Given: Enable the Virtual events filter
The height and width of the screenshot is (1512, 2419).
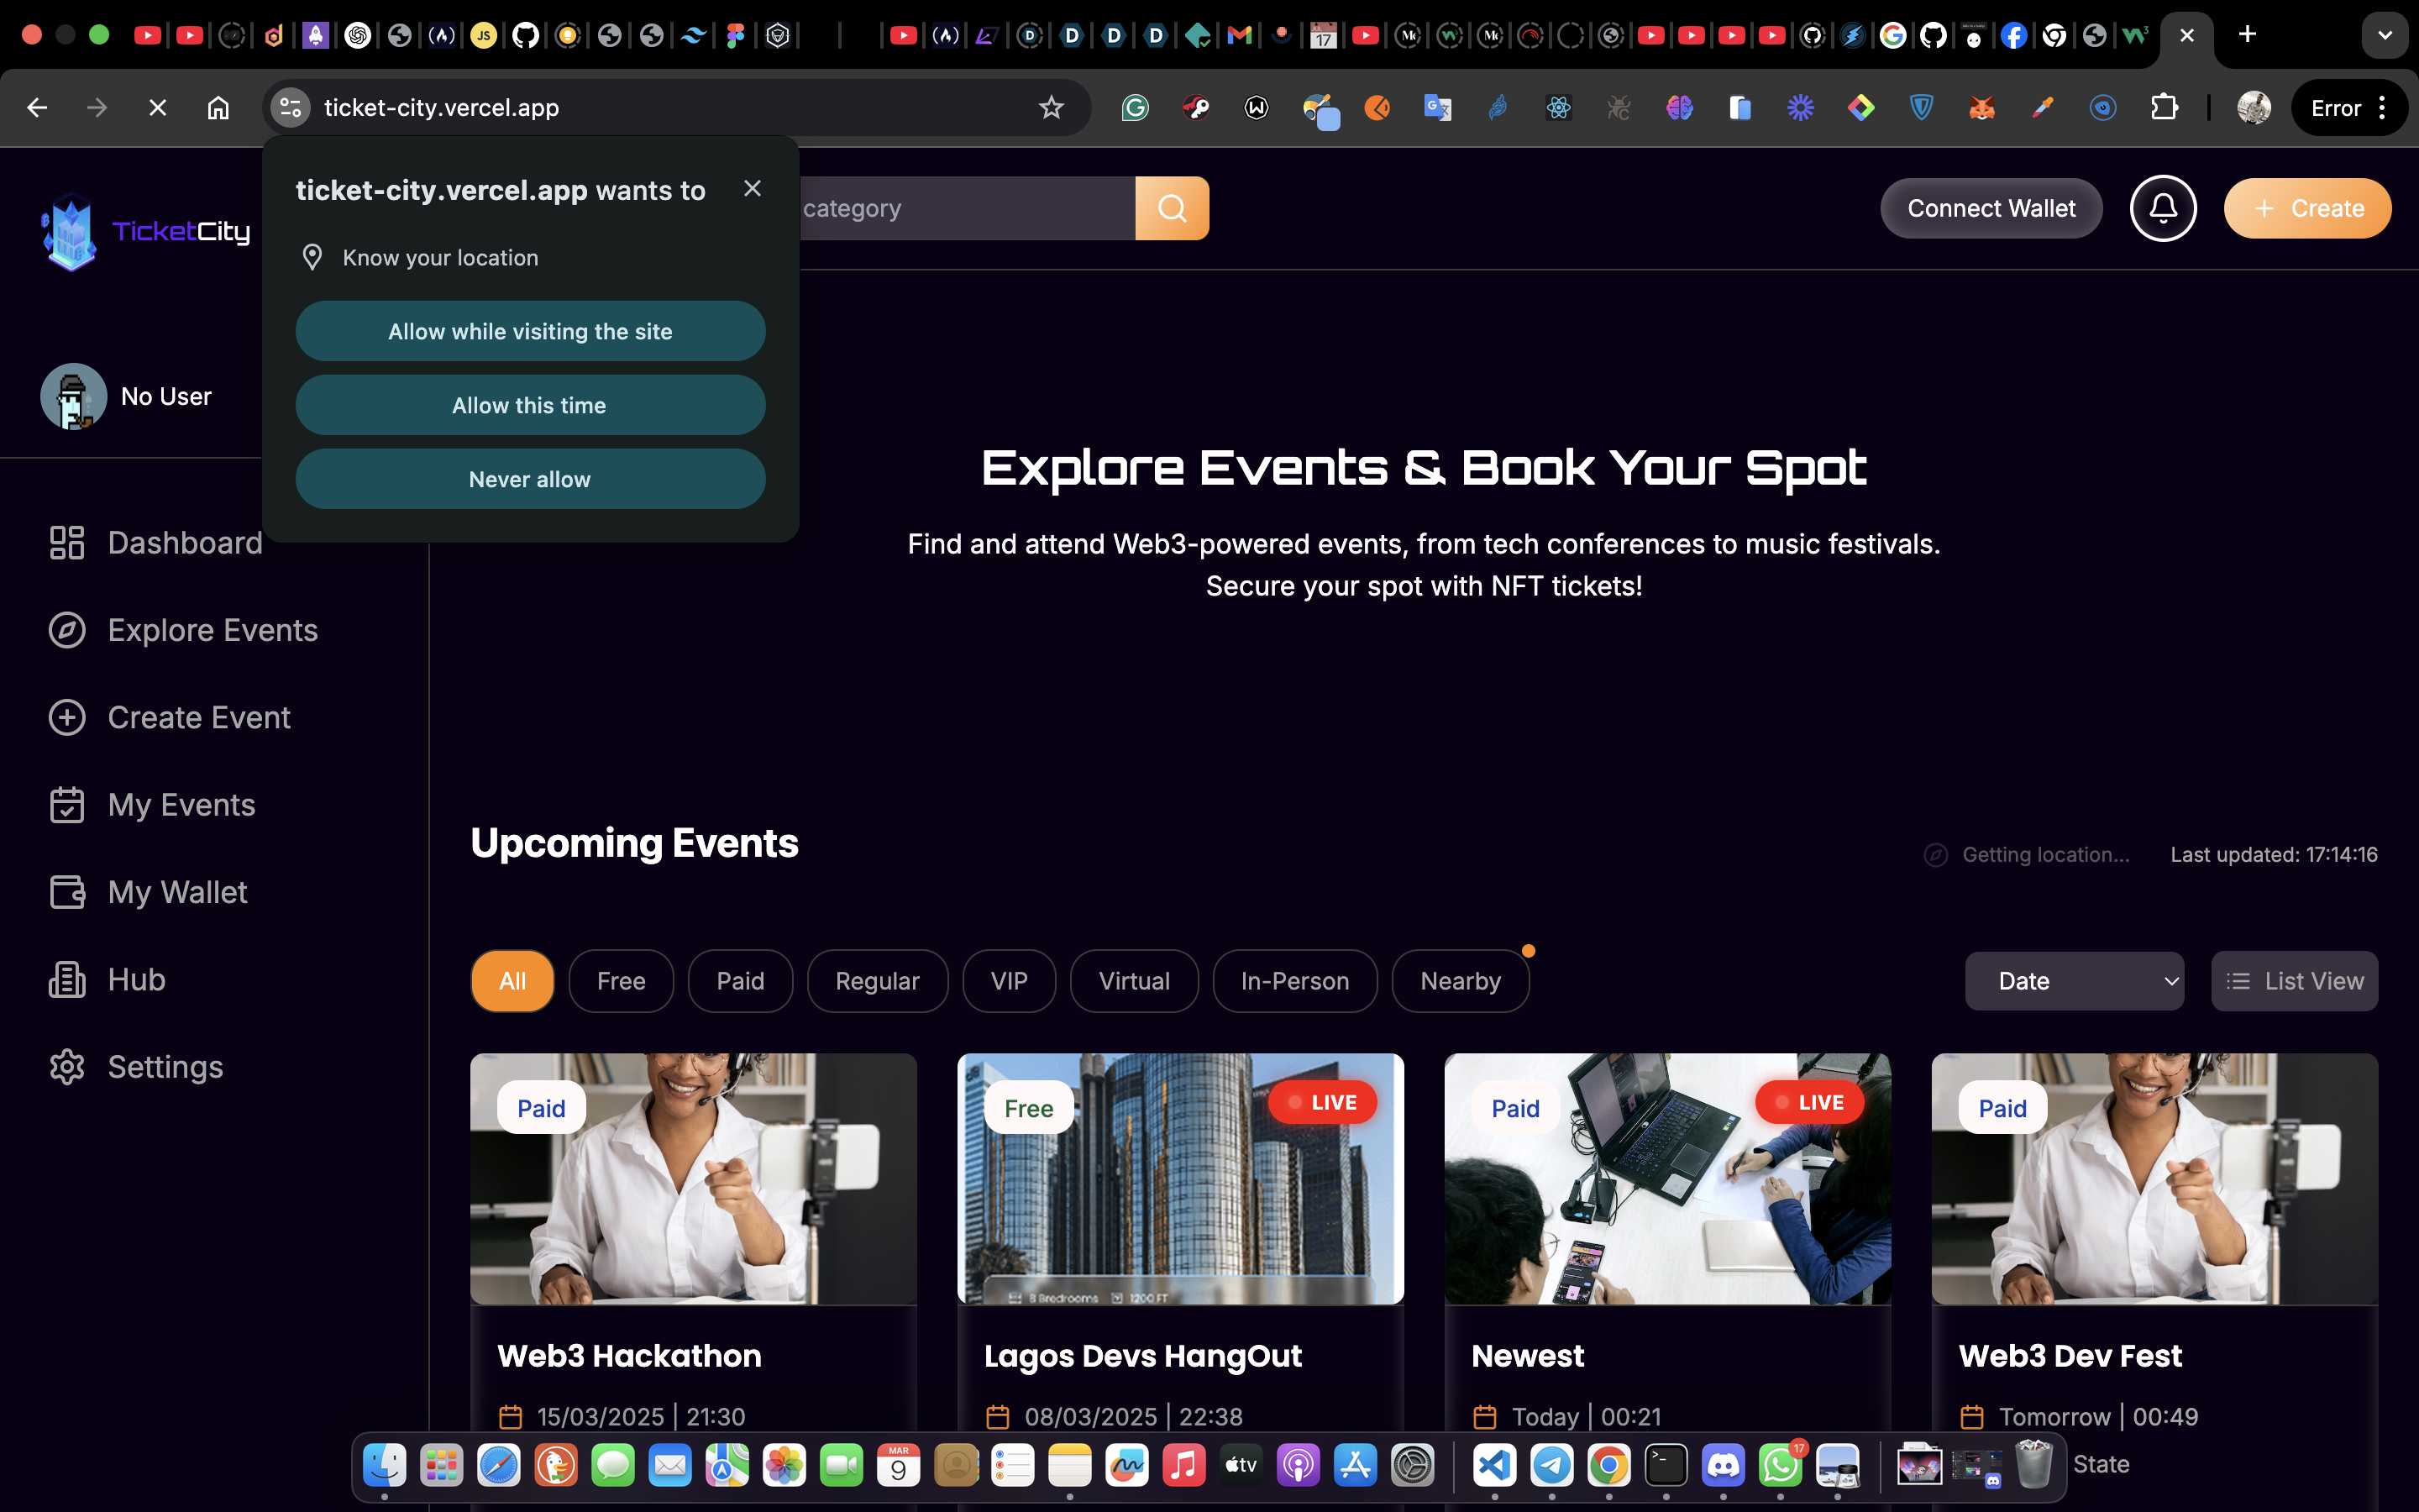Looking at the screenshot, I should pos(1134,981).
